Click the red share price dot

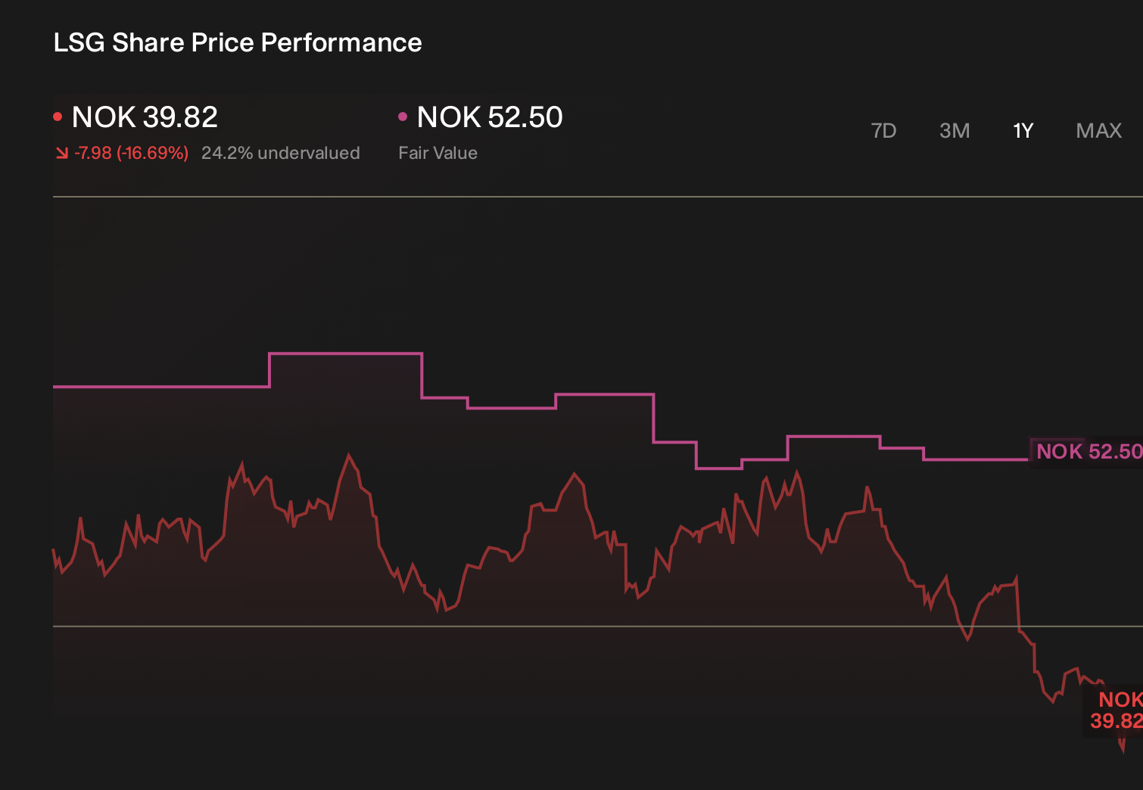[x=58, y=117]
